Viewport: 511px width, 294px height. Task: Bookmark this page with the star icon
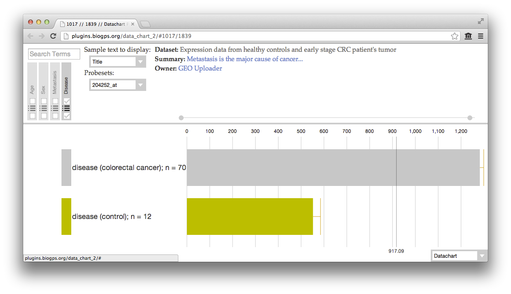[x=454, y=36]
